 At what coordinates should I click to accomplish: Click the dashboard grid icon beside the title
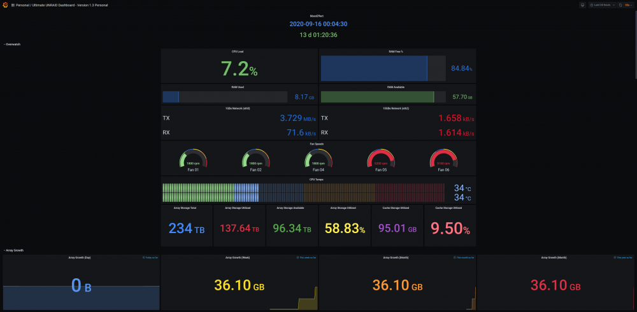[13, 5]
